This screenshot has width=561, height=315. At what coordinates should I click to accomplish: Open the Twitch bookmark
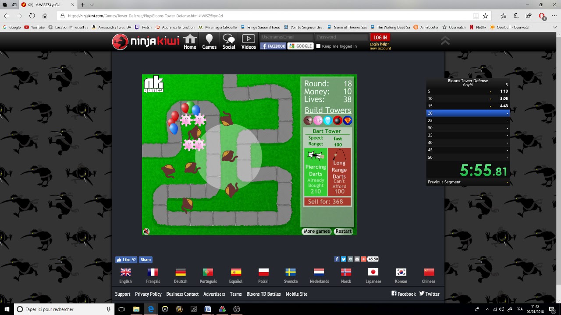pos(143,27)
